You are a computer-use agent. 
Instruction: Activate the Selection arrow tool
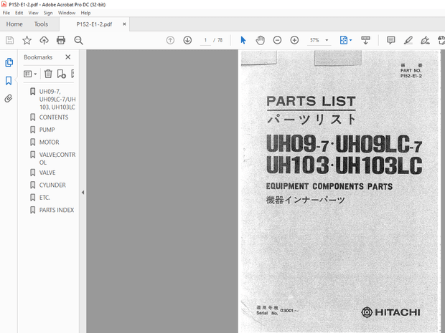(x=243, y=40)
